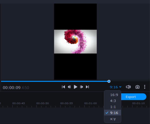Pick the custom x:y ratio option
This screenshot has height=124, width=150.
click(113, 119)
